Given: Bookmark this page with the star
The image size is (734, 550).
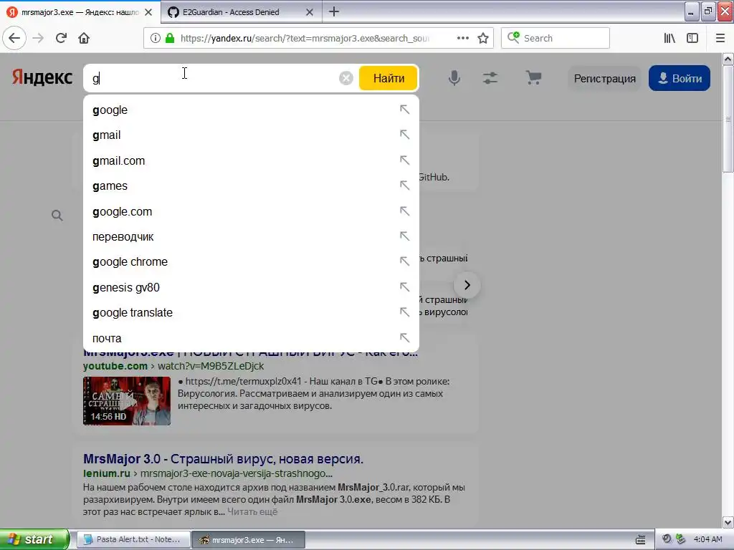Looking at the screenshot, I should point(483,39).
